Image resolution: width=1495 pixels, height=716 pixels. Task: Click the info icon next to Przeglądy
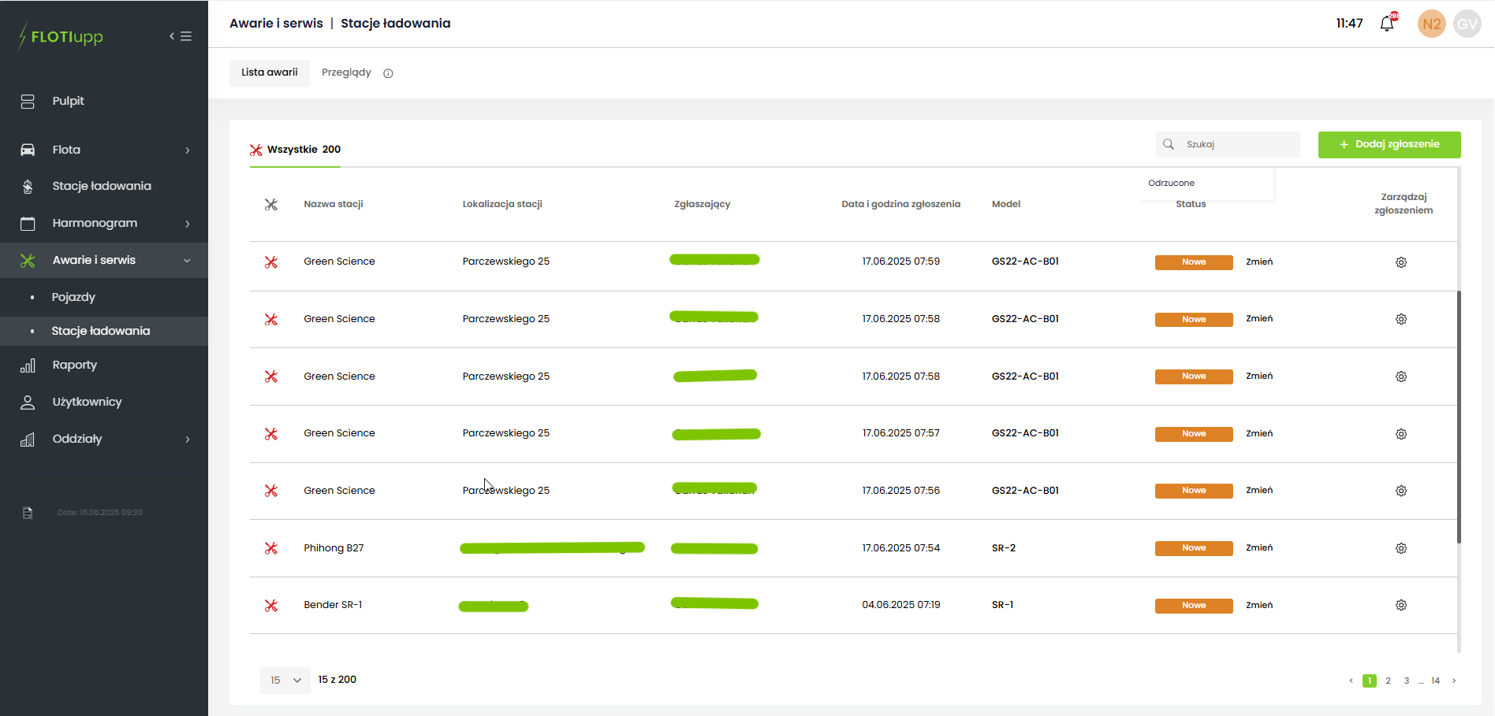coord(388,73)
